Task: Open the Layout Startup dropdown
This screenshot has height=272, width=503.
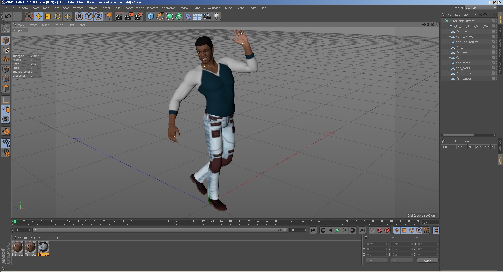Action: pos(481,8)
